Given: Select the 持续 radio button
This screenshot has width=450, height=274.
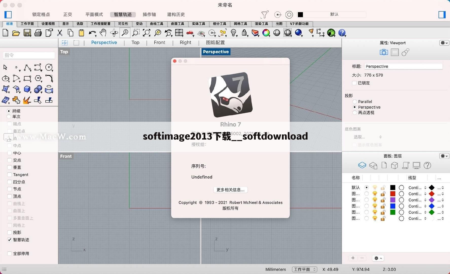Looking at the screenshot, I should [x=9, y=111].
